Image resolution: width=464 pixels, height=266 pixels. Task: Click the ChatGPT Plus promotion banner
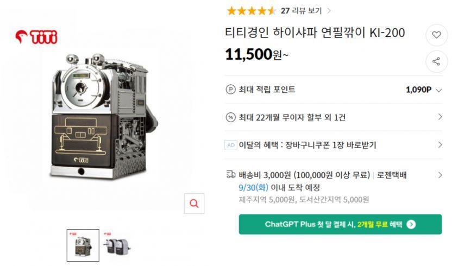click(x=340, y=224)
